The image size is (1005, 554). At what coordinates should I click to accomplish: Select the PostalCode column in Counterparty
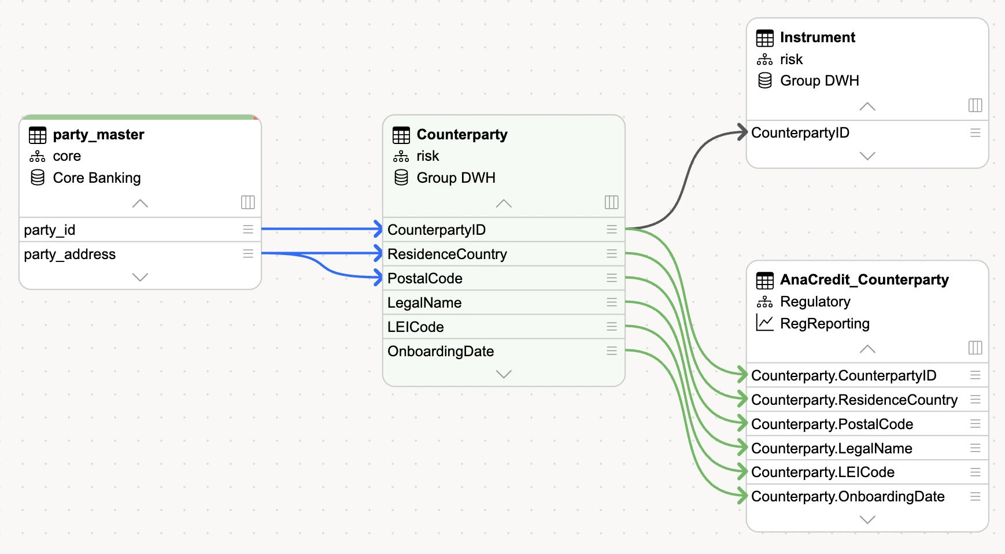click(x=504, y=278)
